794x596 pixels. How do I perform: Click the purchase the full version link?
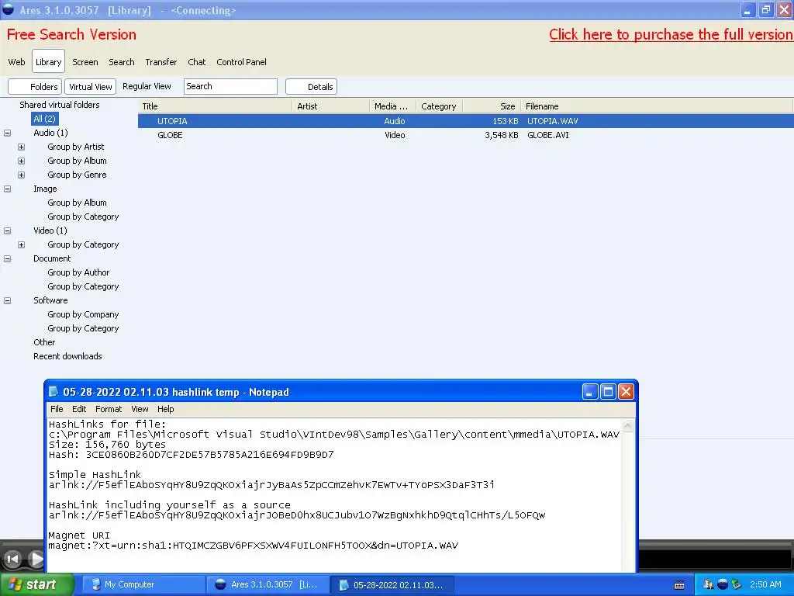point(671,34)
